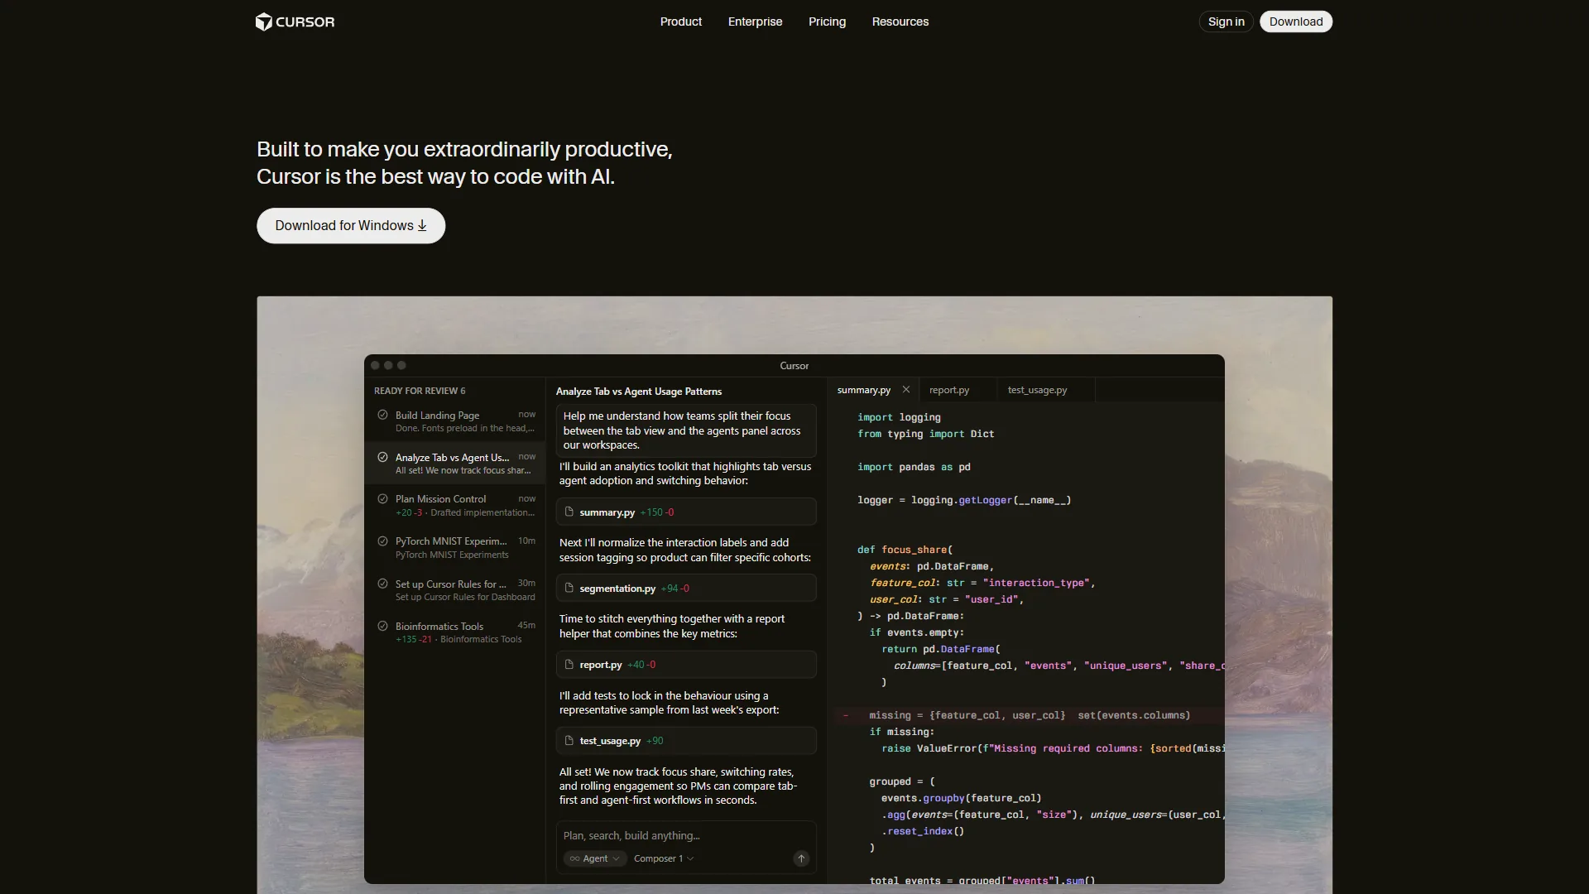Open report.py file chip in chat
Screen dimensions: 1589x894
coord(686,664)
